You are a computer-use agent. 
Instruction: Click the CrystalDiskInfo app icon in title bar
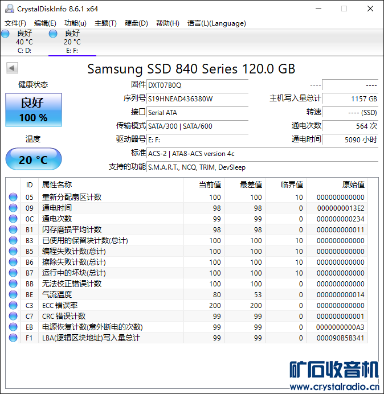pyautogui.click(x=10, y=9)
